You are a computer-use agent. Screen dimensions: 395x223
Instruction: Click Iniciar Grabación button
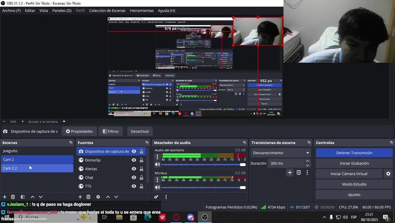(354, 163)
